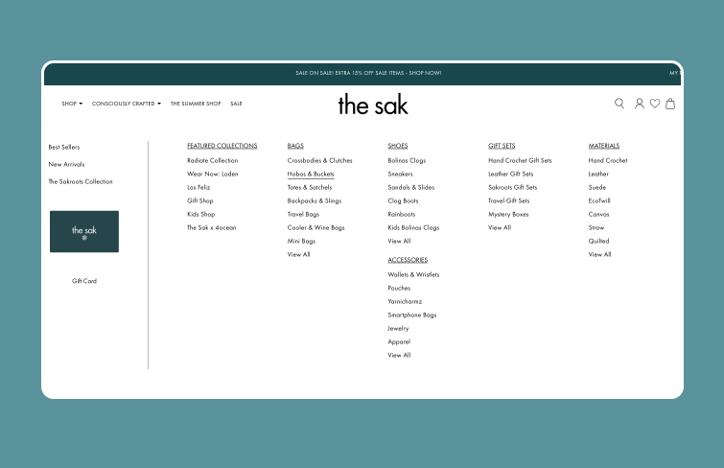The image size is (724, 468).
Task: Select Suede material
Action: click(x=597, y=187)
